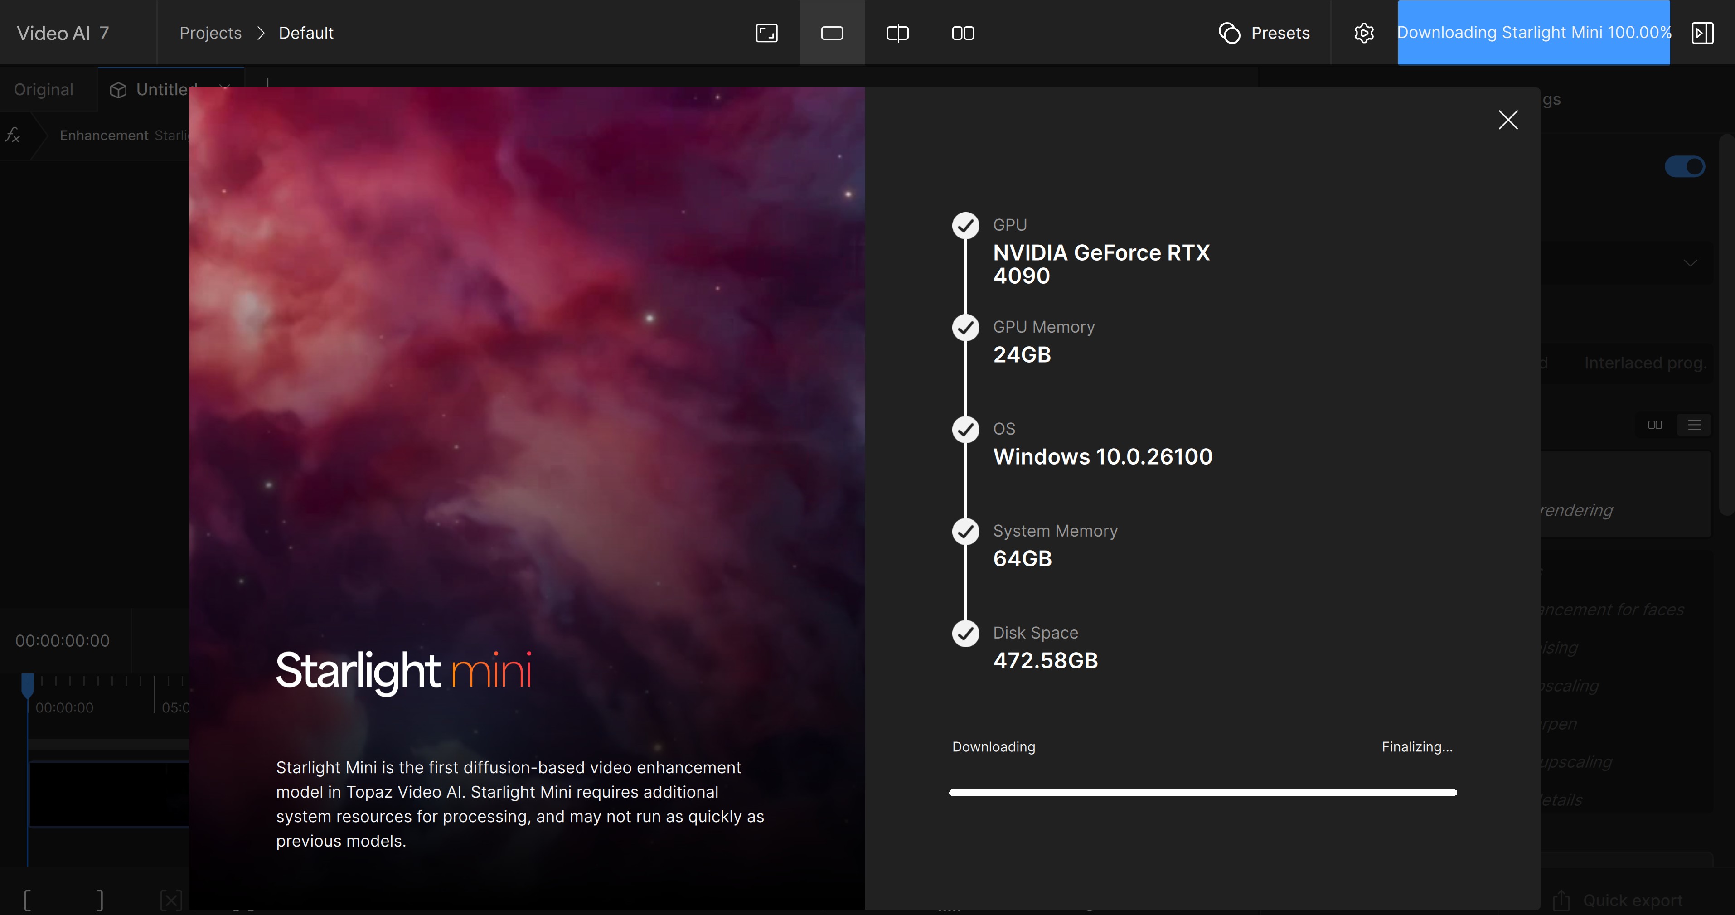Click Downloading Starlight Mini status button

1534,33
